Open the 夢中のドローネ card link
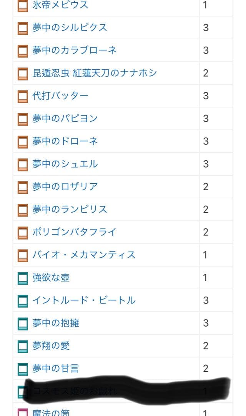Screen dimensions: 246x416 pyautogui.click(x=65, y=141)
